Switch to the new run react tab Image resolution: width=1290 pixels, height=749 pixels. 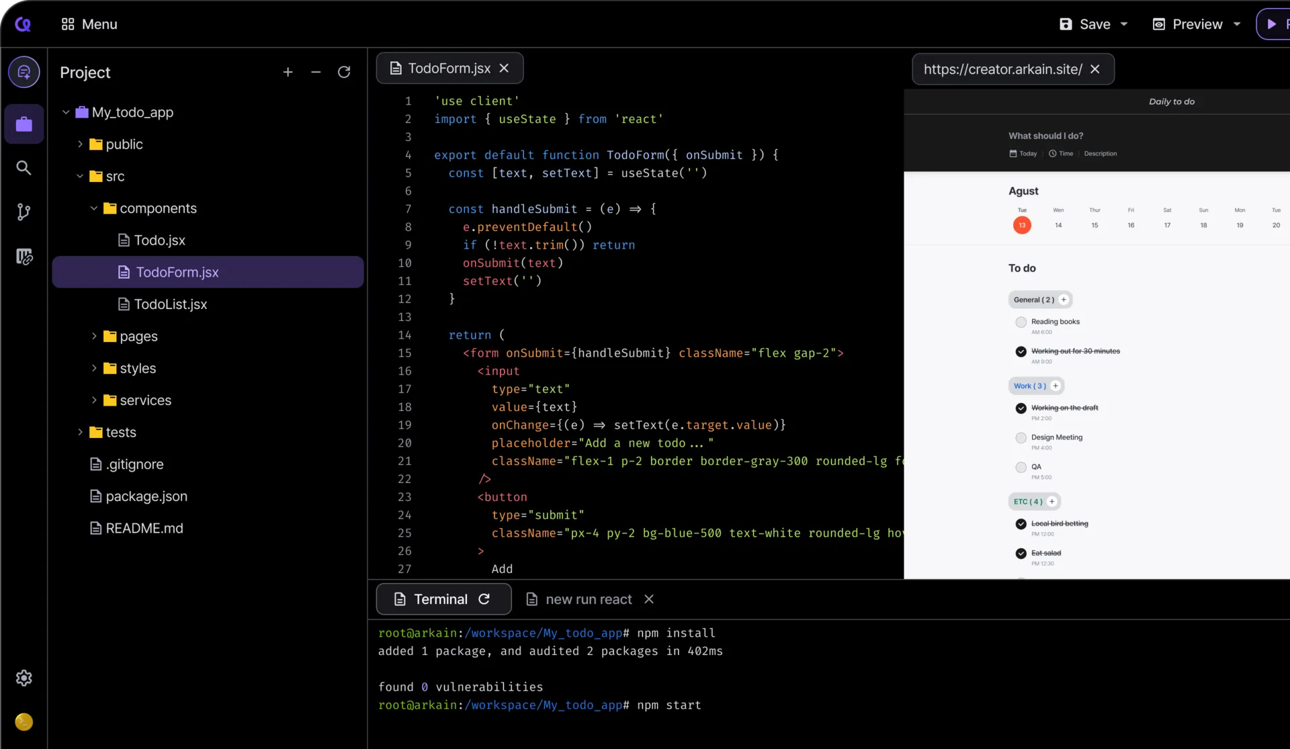[x=589, y=599]
